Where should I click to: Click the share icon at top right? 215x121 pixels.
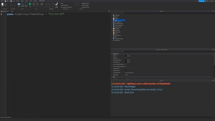point(207,1)
